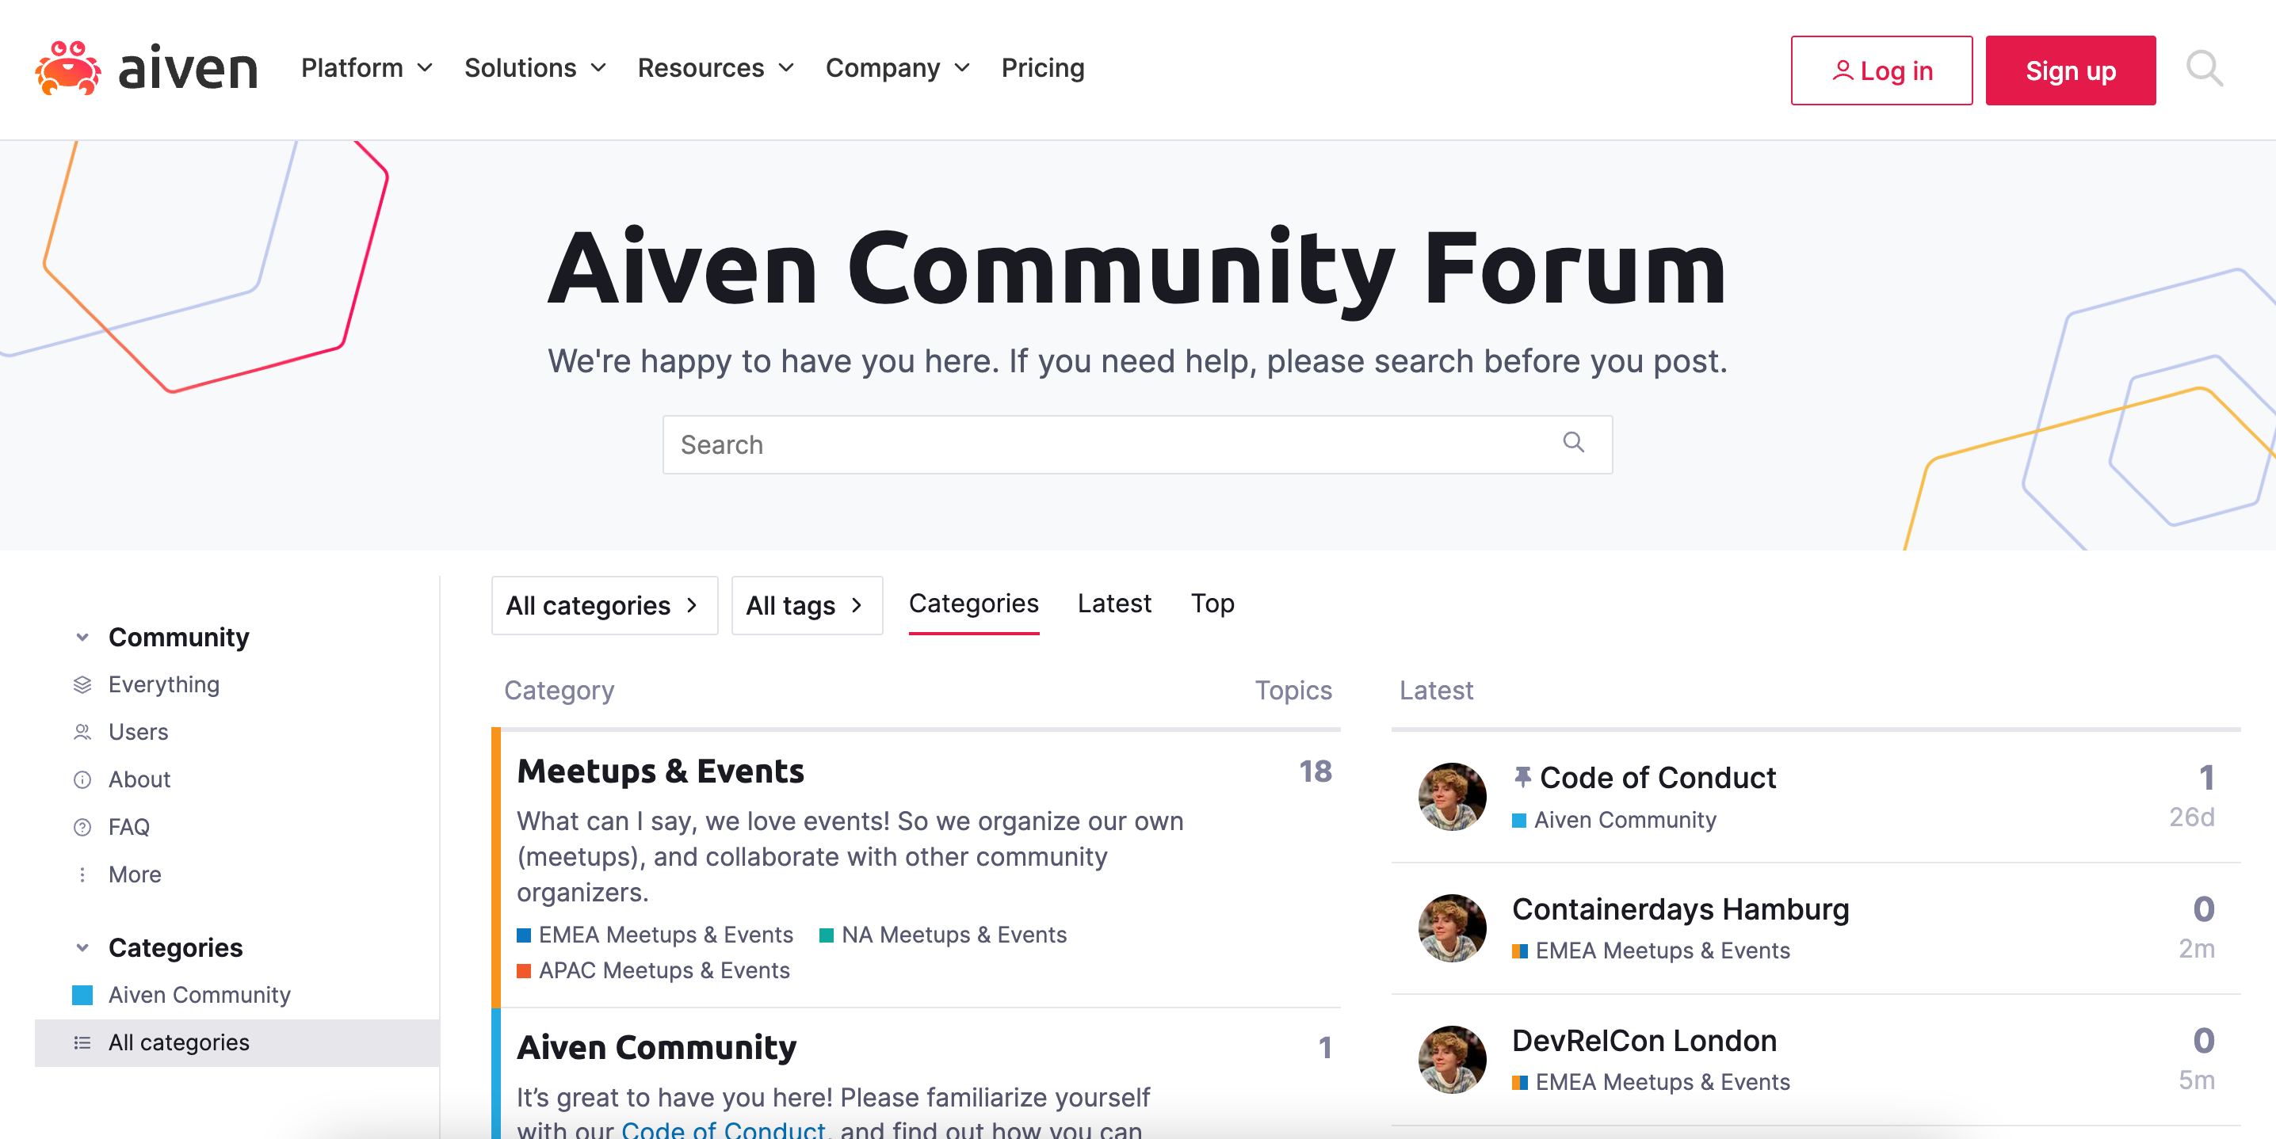
Task: Click the magnifier icon inside search box
Action: (1573, 442)
